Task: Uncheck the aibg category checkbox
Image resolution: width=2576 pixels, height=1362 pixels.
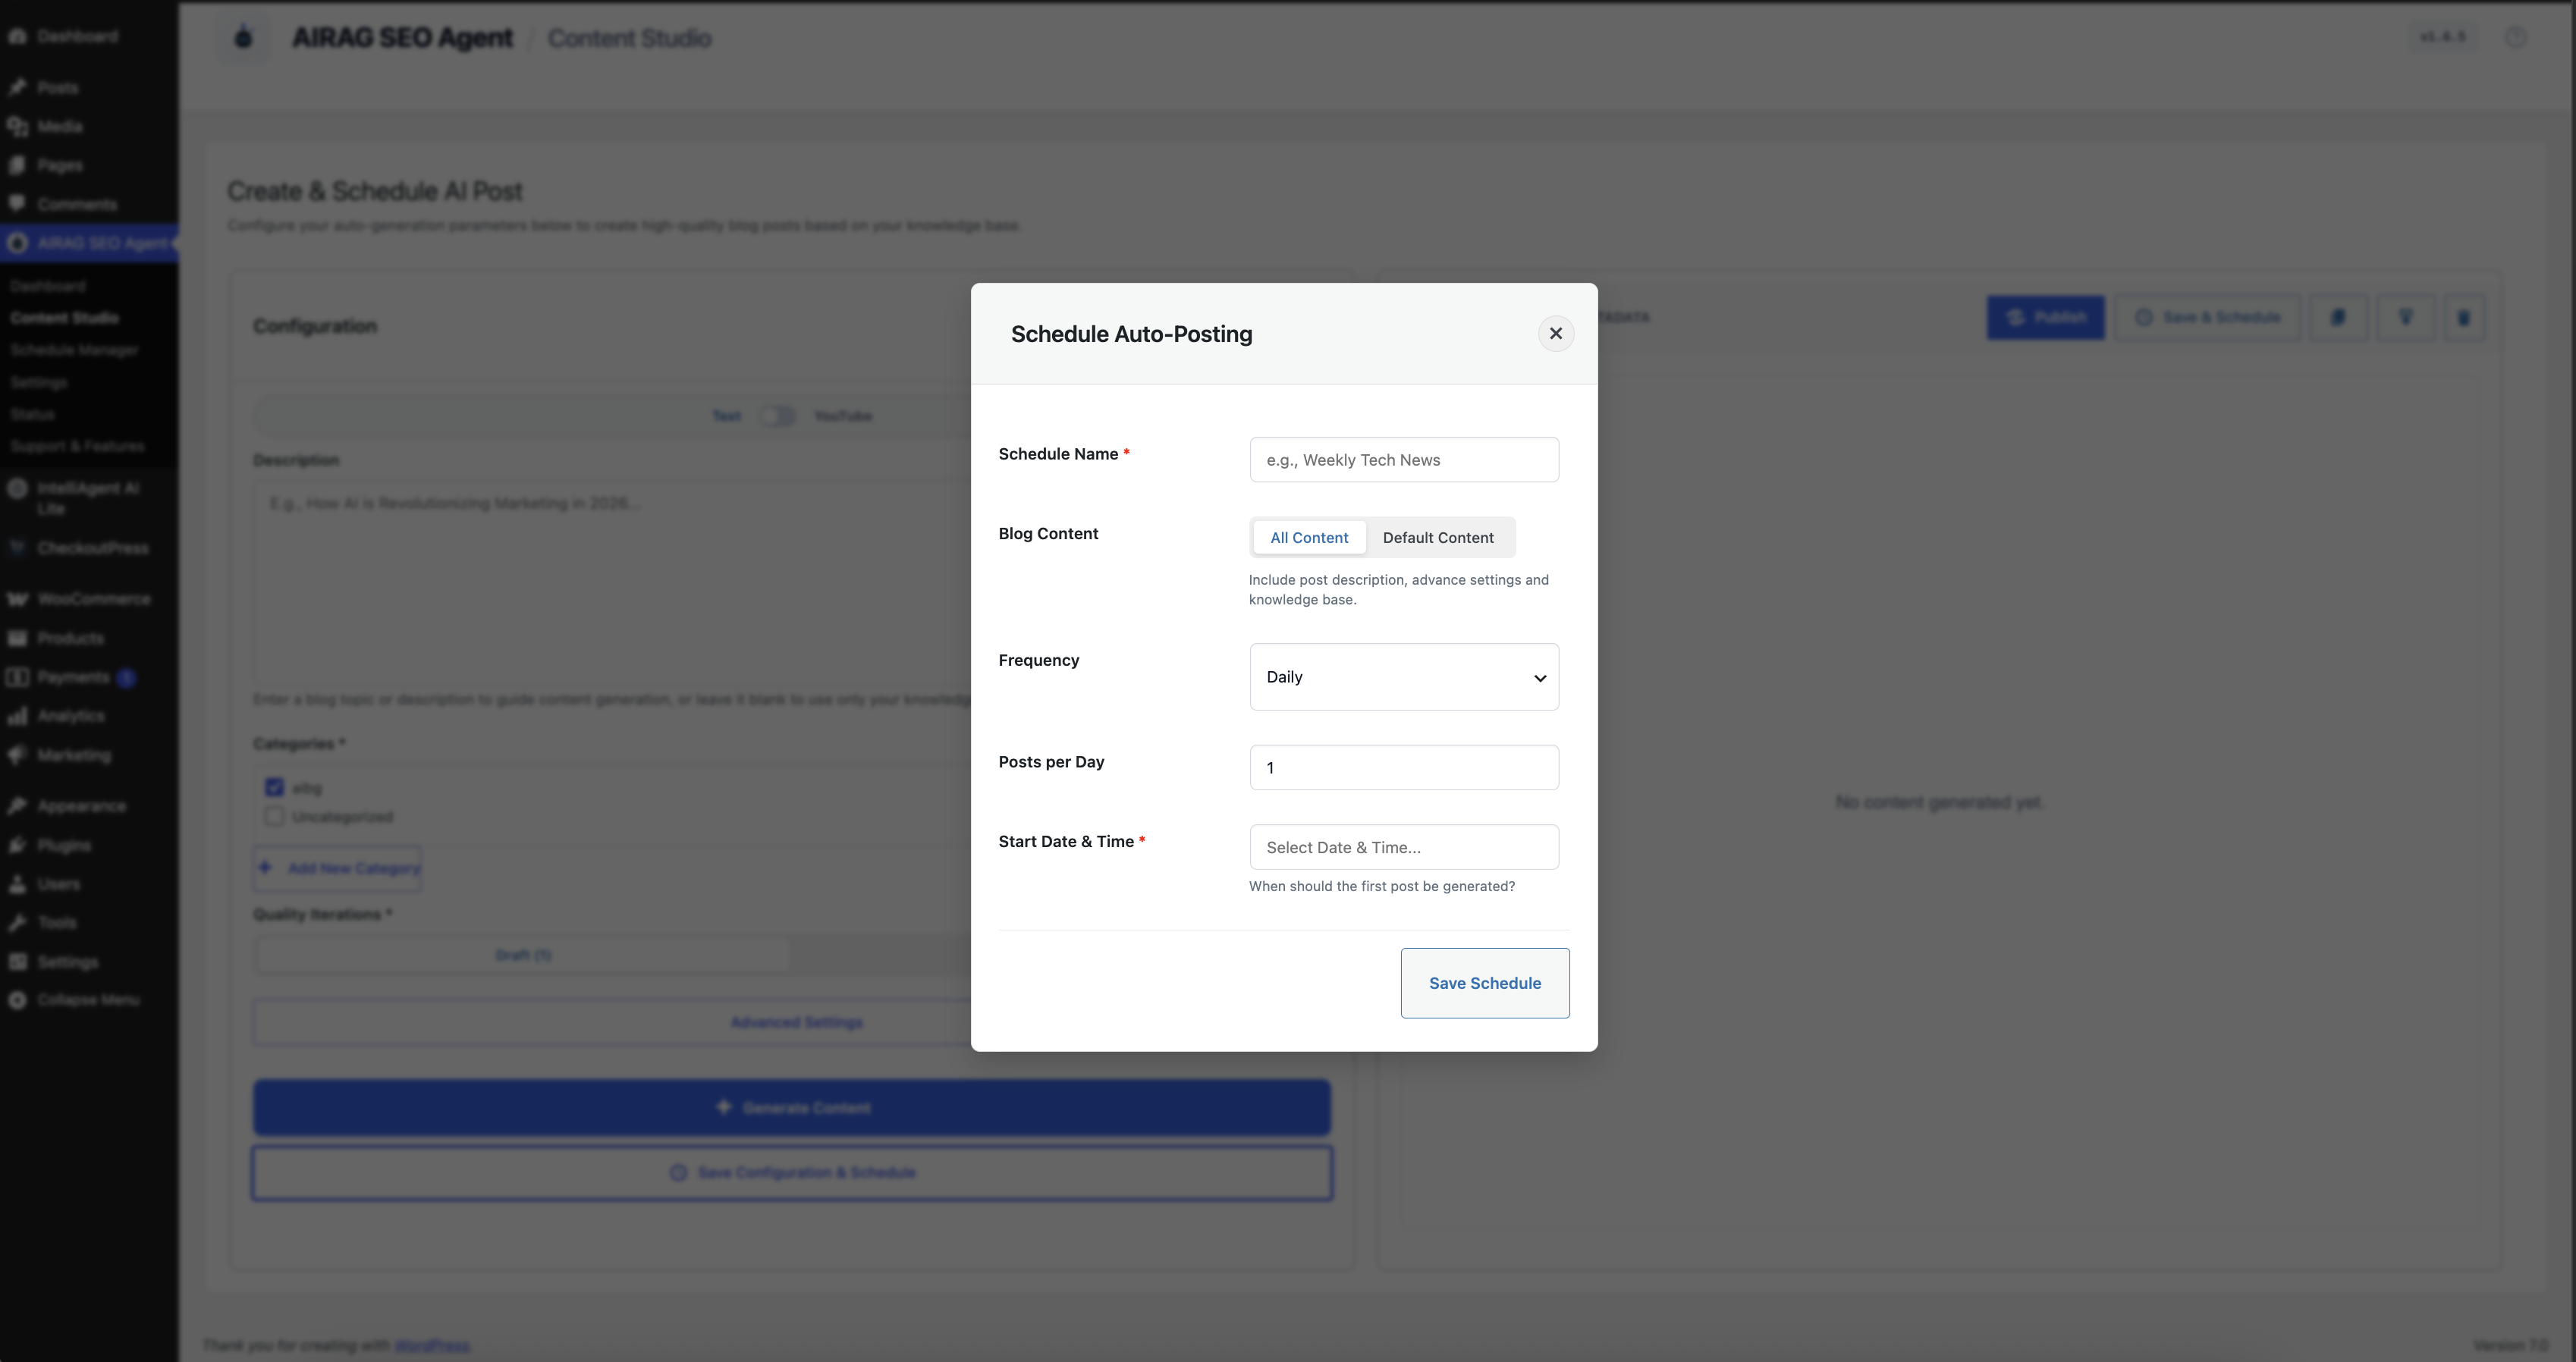Action: point(274,787)
